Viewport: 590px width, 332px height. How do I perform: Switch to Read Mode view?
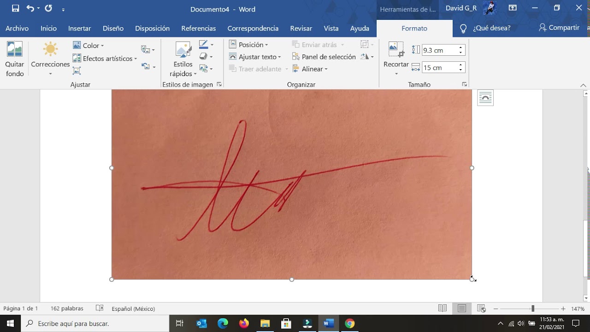point(442,308)
